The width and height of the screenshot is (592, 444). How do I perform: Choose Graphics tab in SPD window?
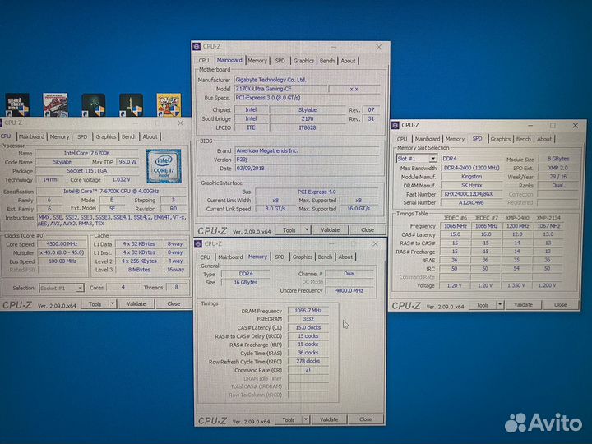pos(501,139)
